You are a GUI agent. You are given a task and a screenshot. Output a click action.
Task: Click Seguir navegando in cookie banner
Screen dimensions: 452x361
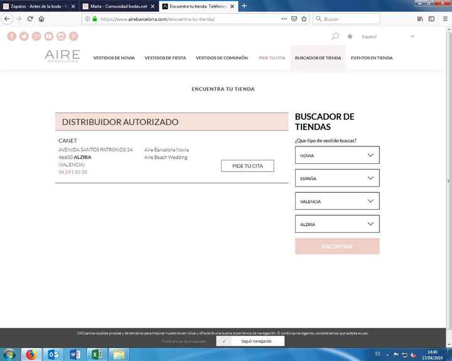(250, 341)
